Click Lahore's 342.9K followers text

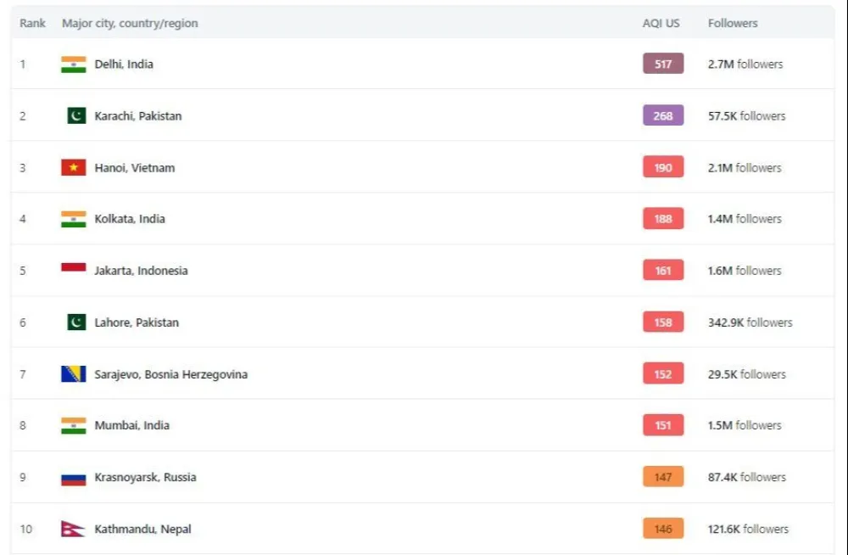pos(750,322)
